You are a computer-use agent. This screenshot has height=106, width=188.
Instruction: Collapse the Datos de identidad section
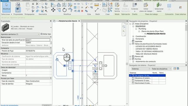click(x=51, y=67)
